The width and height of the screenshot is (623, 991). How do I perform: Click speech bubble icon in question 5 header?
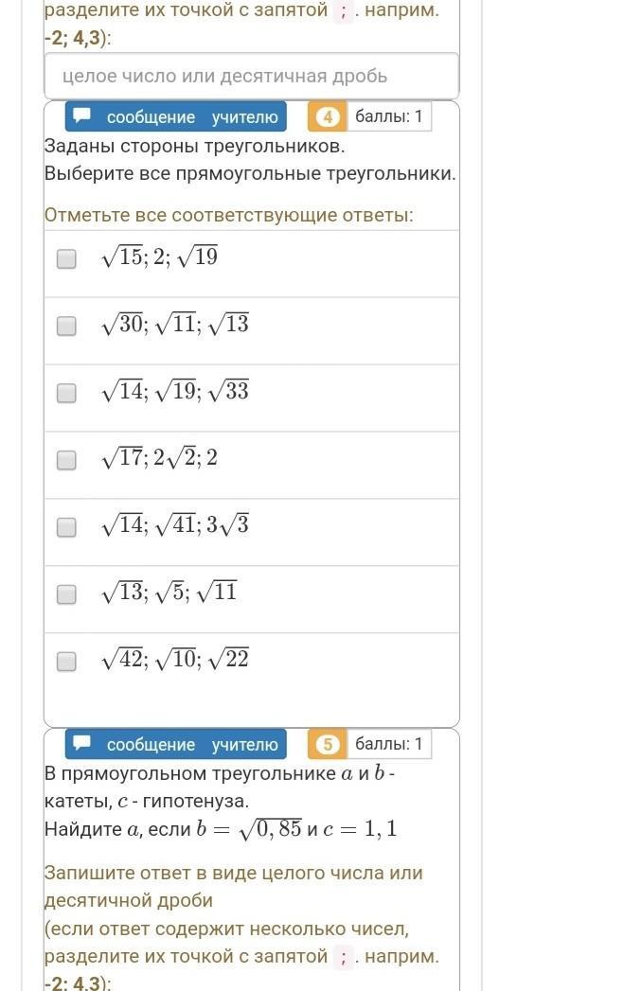tap(82, 743)
